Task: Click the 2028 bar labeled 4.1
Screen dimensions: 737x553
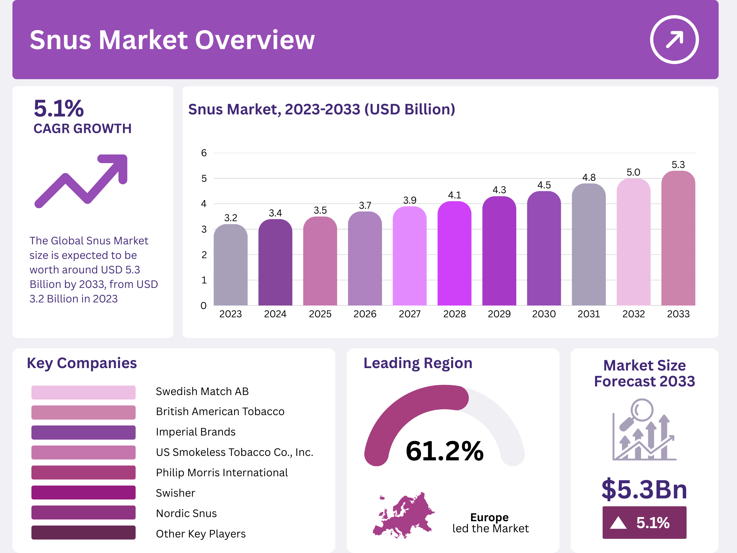Action: [x=454, y=254]
